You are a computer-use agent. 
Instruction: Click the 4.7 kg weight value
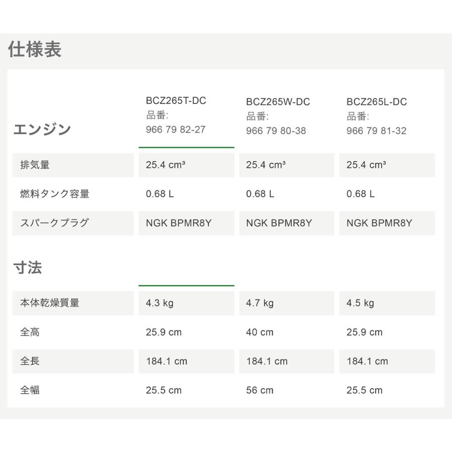260,303
